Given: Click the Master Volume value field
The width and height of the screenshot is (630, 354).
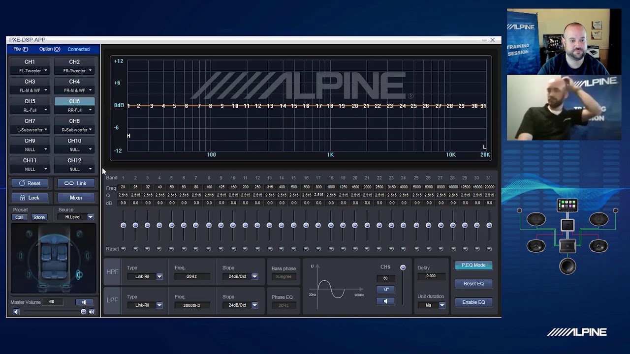Looking at the screenshot, I should [x=52, y=302].
